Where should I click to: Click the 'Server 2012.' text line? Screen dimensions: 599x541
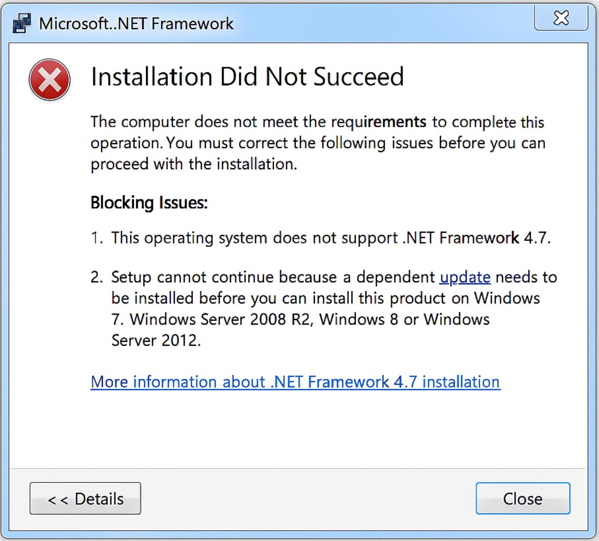coord(156,341)
